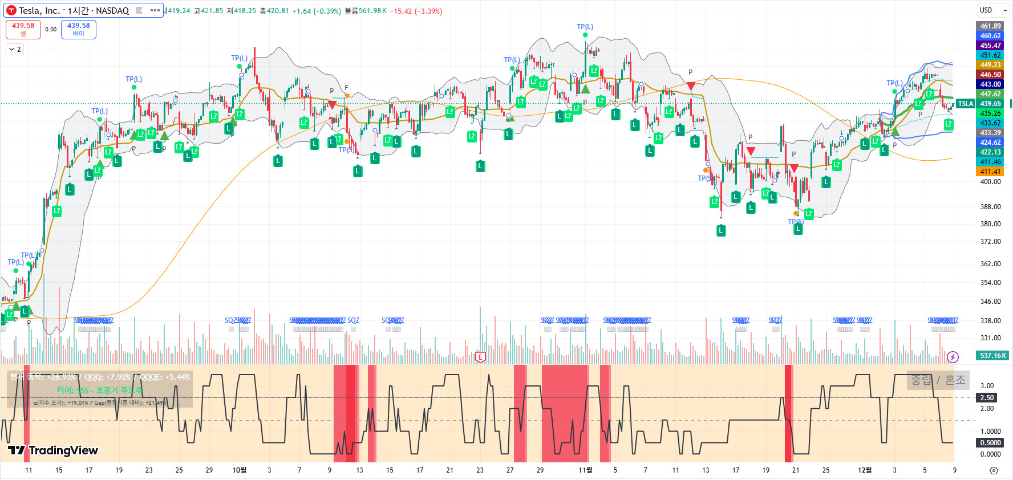The width and height of the screenshot is (1013, 480).
Task: Click the purple lightning bolt icon
Action: [x=953, y=357]
